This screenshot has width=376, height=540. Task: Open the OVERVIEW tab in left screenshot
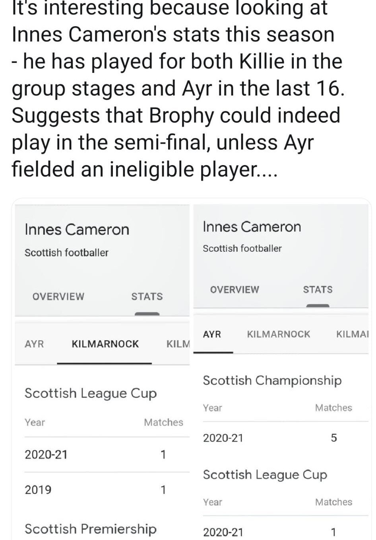(x=58, y=296)
